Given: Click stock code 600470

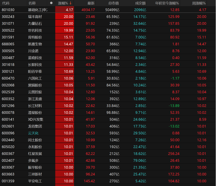Looking at the screenshot, I should pyautogui.click(x=8, y=78).
